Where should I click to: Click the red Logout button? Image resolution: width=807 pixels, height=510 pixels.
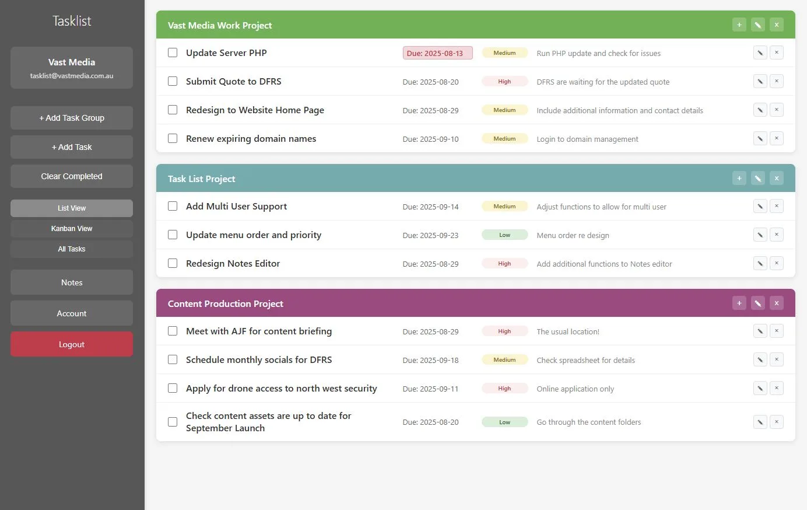point(72,344)
